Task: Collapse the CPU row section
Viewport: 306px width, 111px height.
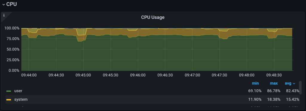Action: [4, 4]
